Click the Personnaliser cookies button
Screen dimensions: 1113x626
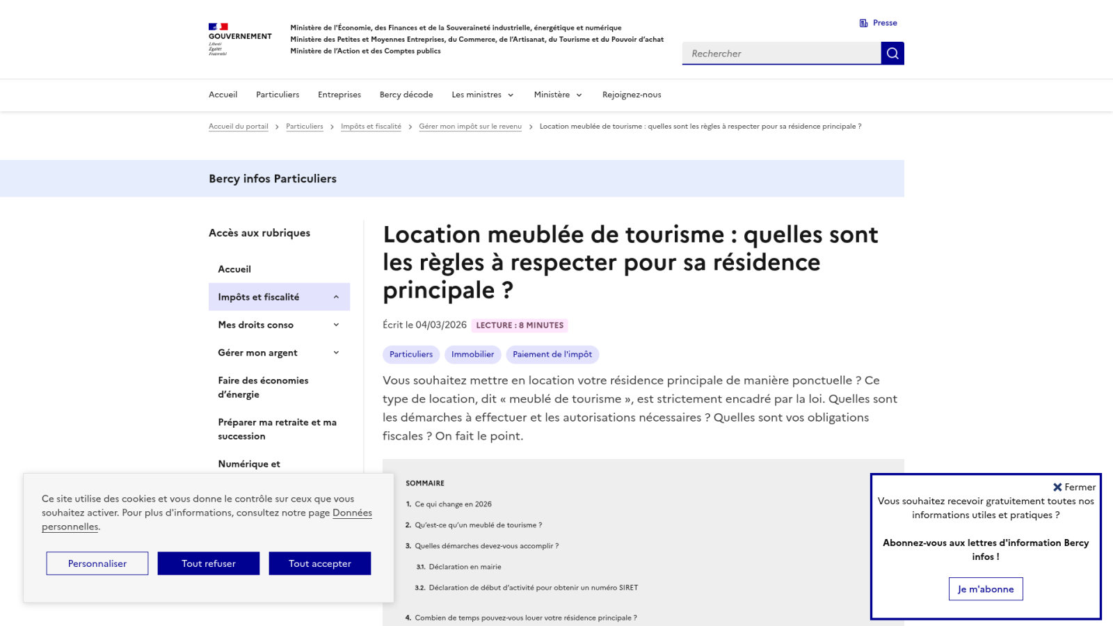tap(97, 563)
